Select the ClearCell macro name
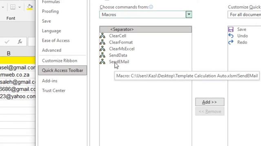This screenshot has height=146, width=261. [117, 36]
